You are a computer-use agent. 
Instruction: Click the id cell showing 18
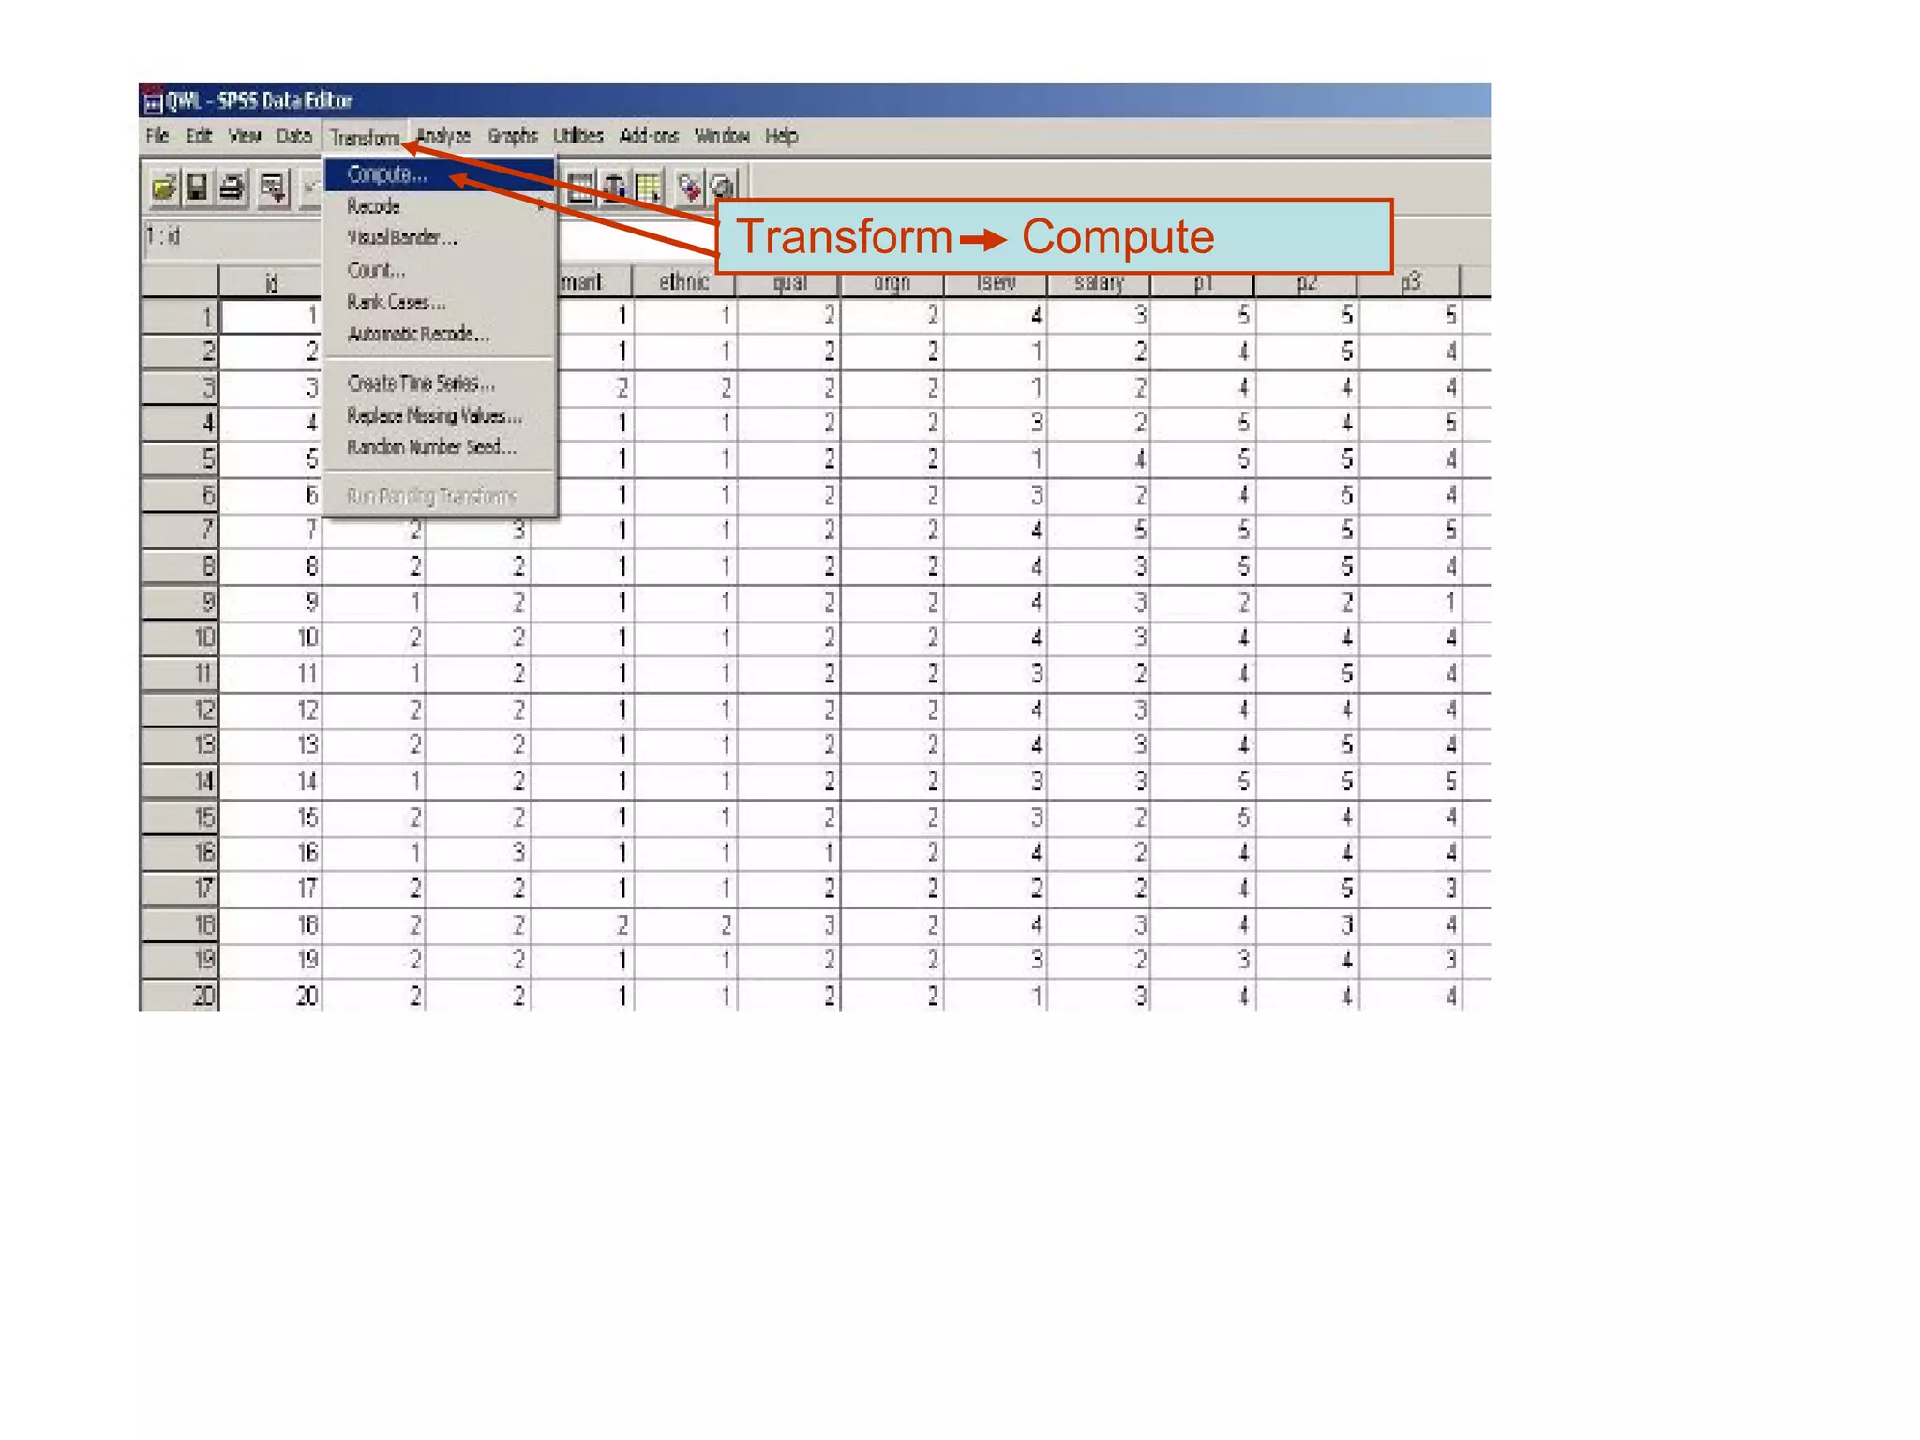271,924
